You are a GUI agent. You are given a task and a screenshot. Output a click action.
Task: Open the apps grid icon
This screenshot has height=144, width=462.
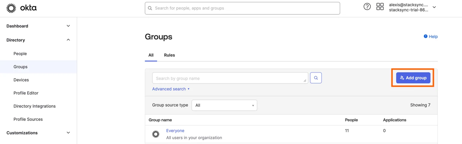click(x=380, y=7)
